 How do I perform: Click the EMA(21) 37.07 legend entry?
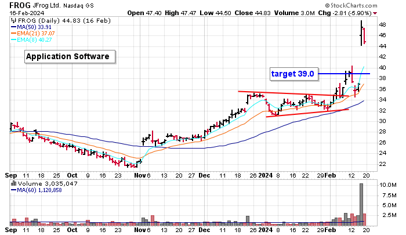coord(32,34)
